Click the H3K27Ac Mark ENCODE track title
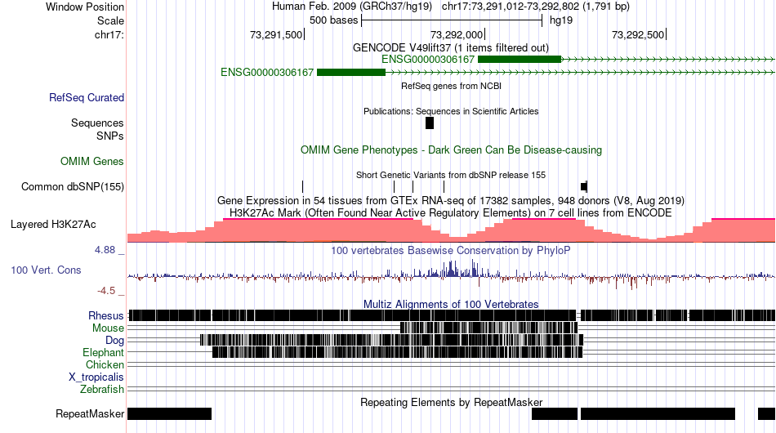The image size is (776, 433). tap(451, 212)
